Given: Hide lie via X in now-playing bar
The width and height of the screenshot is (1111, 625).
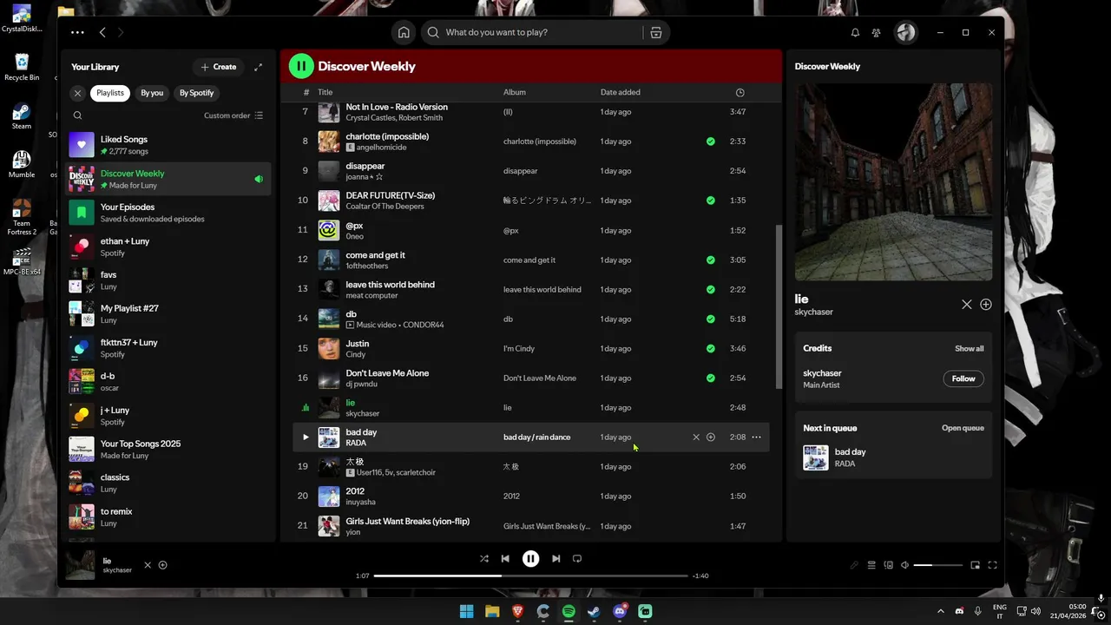Looking at the screenshot, I should pos(148,565).
